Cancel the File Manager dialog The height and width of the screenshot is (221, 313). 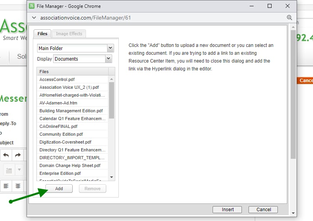pyautogui.click(x=263, y=209)
